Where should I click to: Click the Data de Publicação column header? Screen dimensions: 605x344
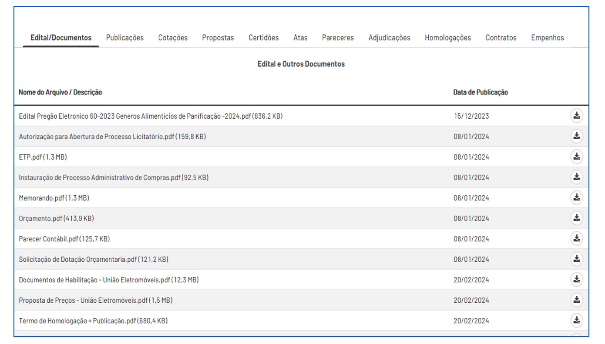click(481, 92)
